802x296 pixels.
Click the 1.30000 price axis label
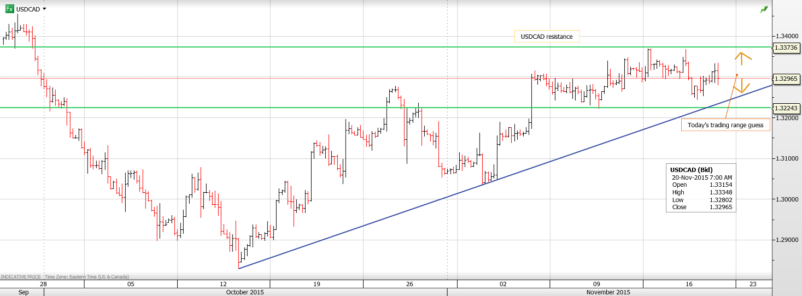(x=787, y=199)
